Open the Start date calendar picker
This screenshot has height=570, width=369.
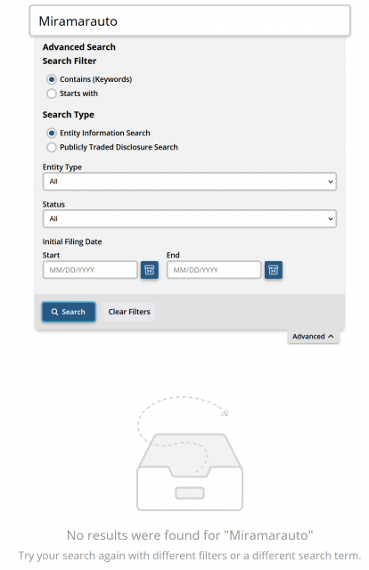click(150, 270)
